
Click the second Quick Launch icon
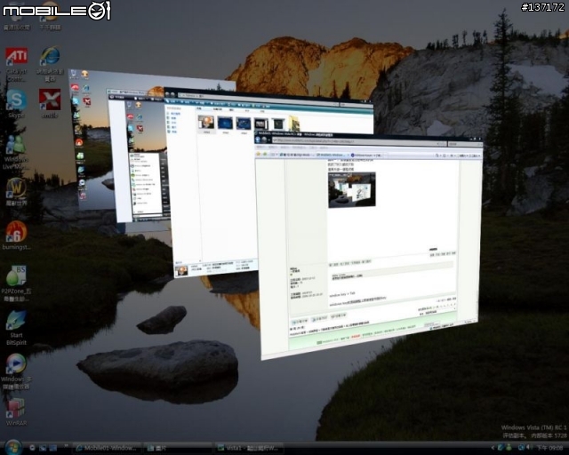(43, 448)
